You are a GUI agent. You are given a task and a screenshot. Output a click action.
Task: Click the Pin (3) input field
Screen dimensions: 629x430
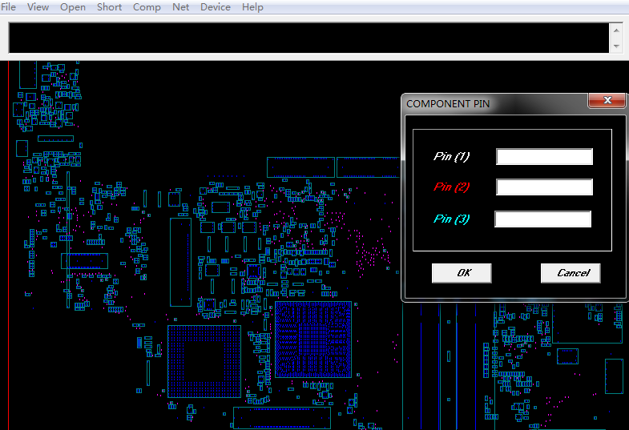coord(542,219)
